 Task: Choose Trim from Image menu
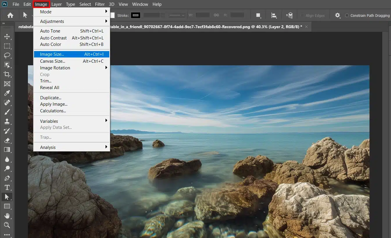coord(72,81)
